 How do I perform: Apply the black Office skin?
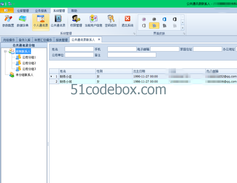pyautogui.click(x=175, y=19)
